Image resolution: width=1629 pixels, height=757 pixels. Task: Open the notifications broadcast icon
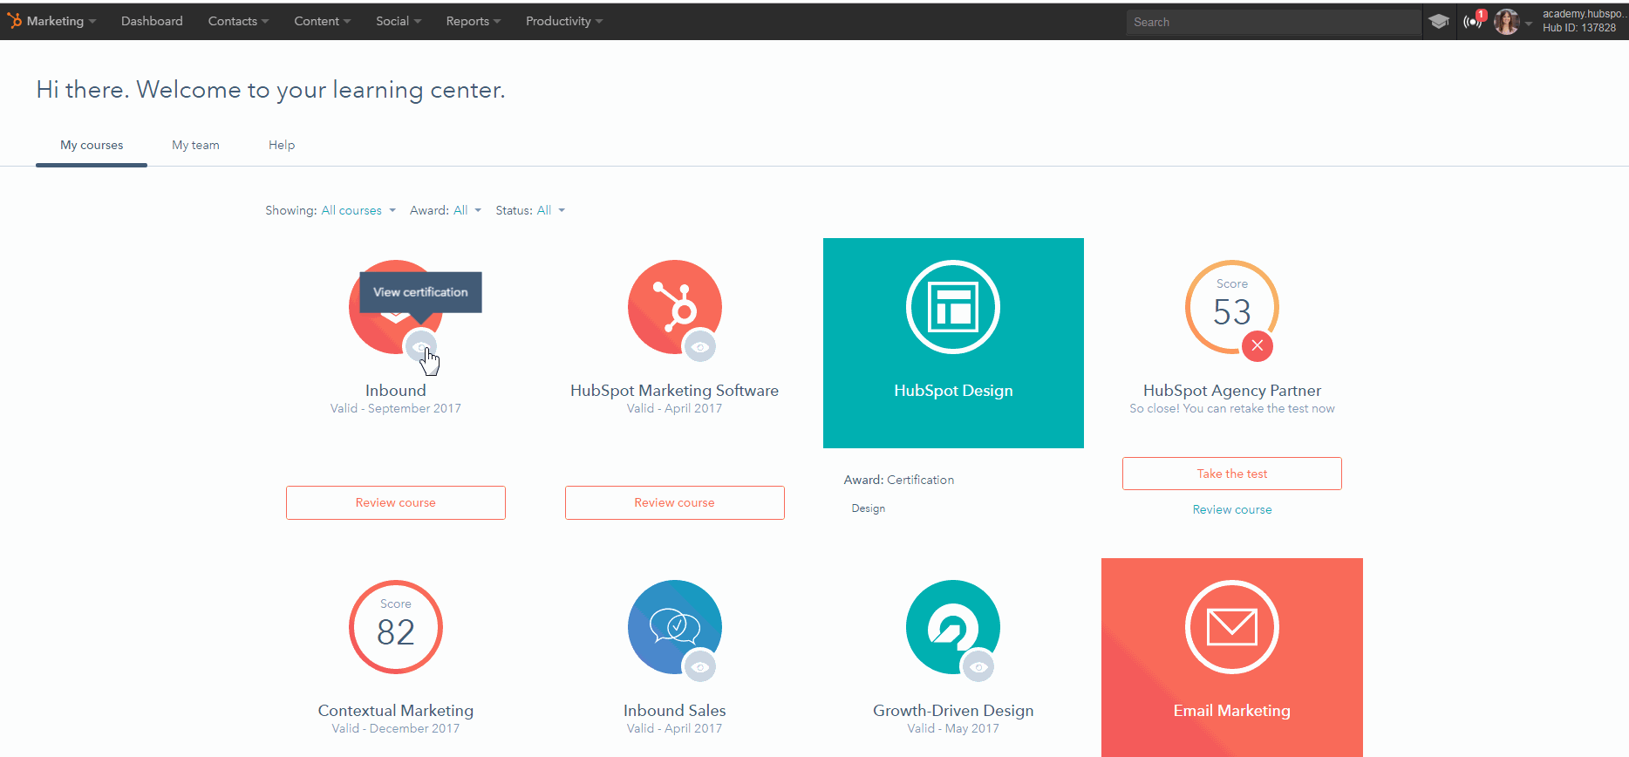click(x=1473, y=22)
